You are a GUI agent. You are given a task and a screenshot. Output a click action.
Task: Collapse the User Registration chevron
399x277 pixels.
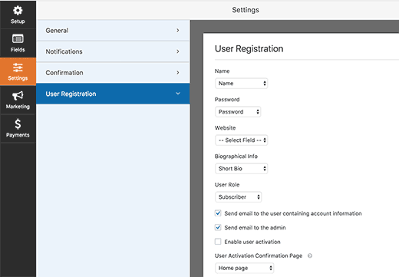[178, 94]
